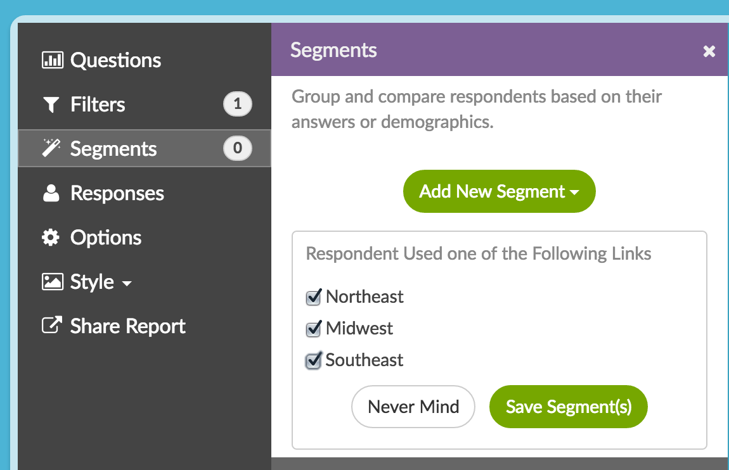Click the Options gear icon
Viewport: 729px width, 470px height.
pyautogui.click(x=51, y=238)
